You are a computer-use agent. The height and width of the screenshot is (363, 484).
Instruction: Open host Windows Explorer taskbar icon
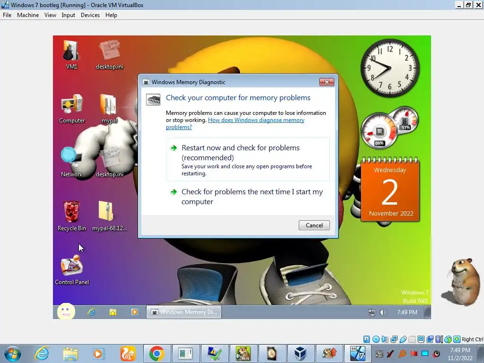[x=70, y=354]
